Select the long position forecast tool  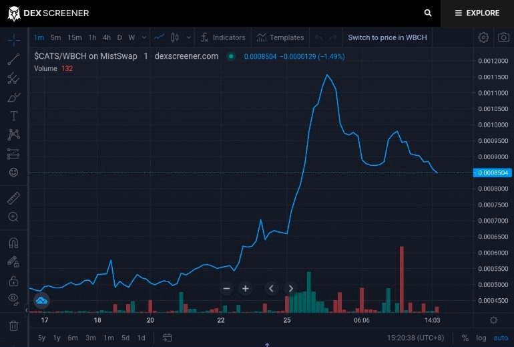tap(14, 154)
